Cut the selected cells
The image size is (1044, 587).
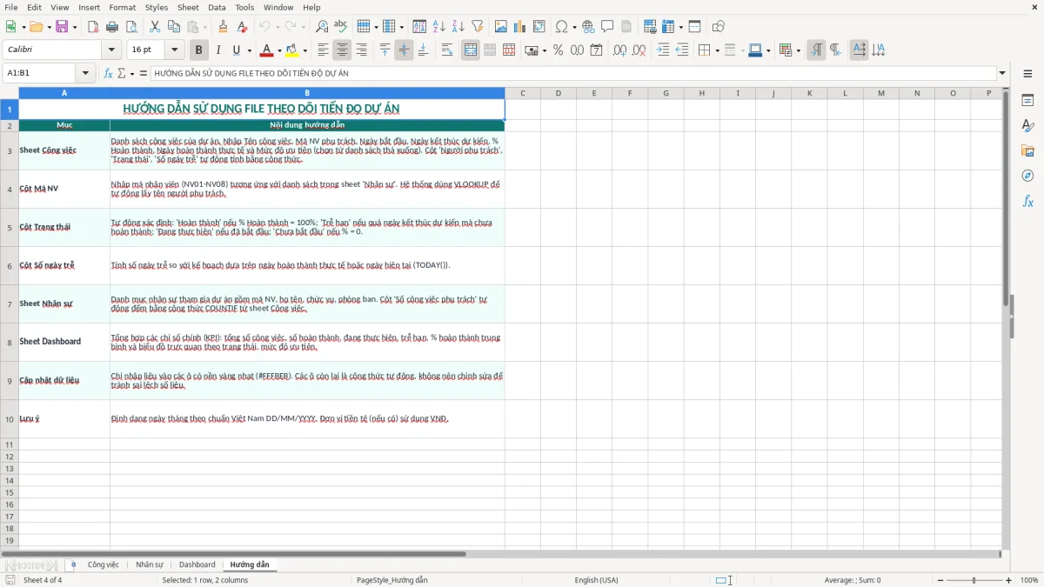[x=155, y=27]
